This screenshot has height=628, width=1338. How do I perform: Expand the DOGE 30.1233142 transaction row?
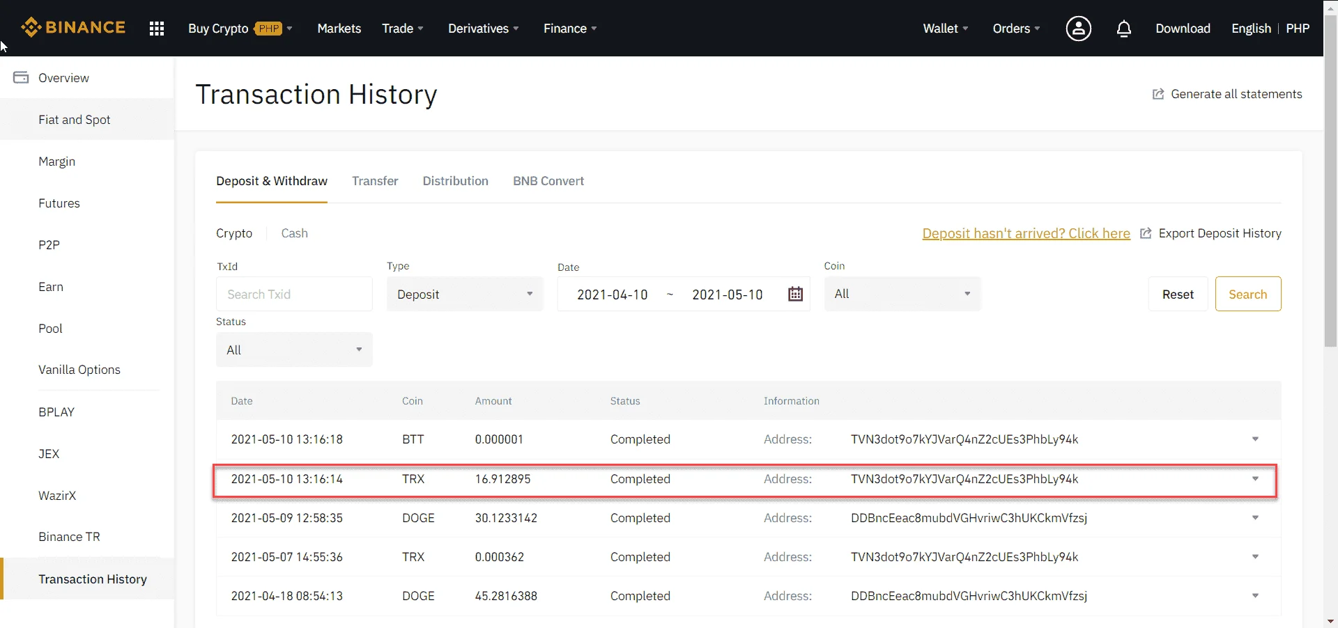[1255, 518]
